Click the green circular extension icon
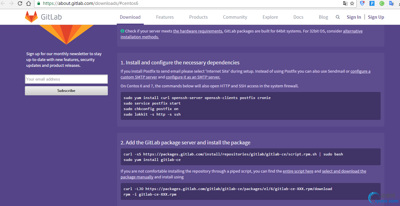 382,4
